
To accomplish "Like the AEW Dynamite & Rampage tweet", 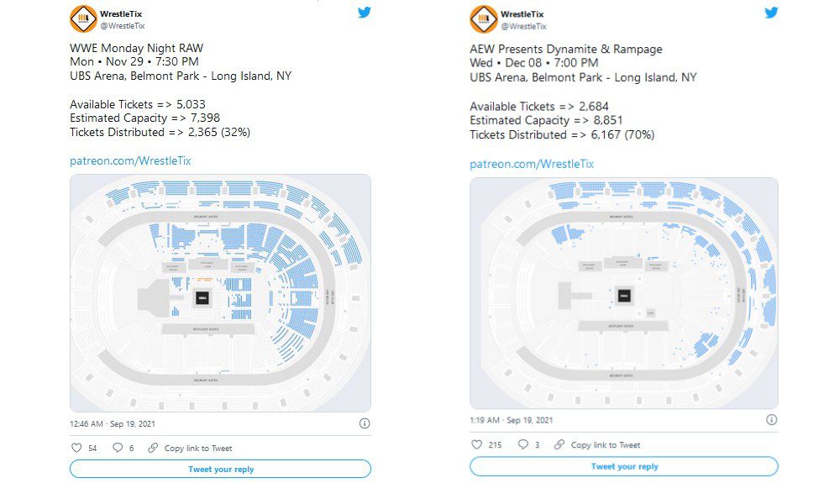I will point(476,444).
